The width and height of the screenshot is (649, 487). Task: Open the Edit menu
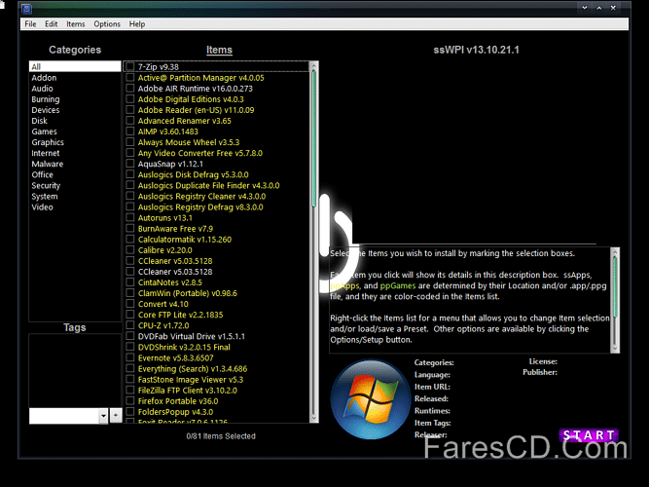click(51, 24)
